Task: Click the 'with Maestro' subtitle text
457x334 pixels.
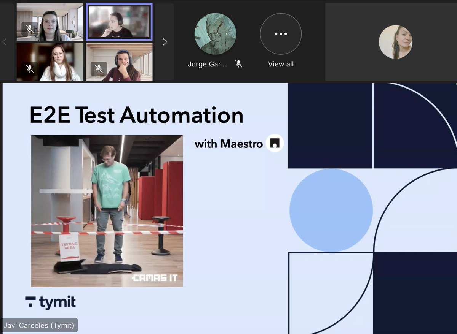Action: coord(228,144)
